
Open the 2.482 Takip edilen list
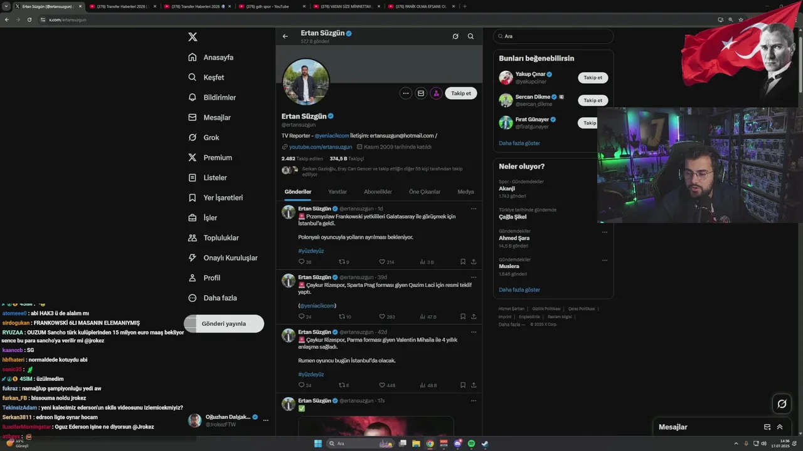point(302,159)
